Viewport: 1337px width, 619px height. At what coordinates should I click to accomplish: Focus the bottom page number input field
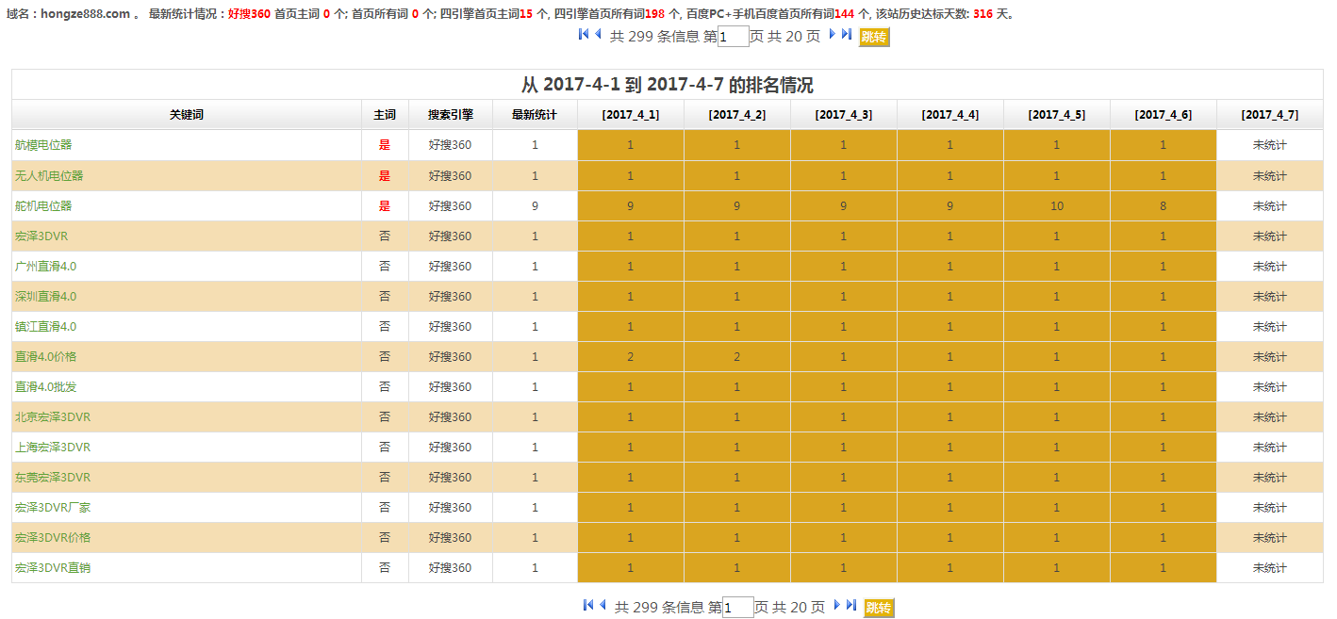(737, 608)
